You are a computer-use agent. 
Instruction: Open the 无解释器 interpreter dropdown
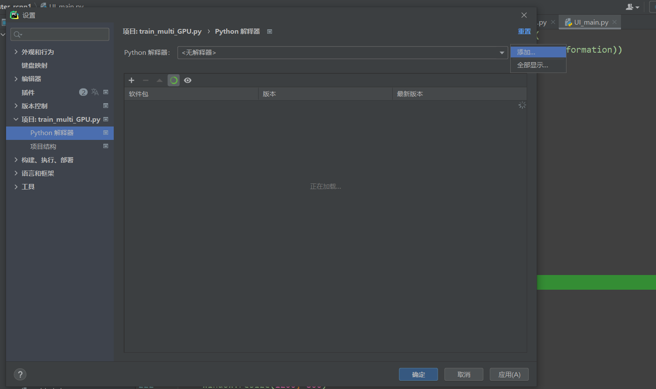point(342,52)
